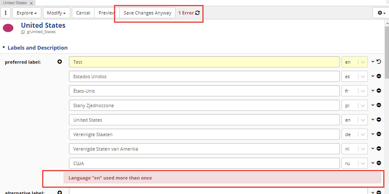The width and height of the screenshot is (389, 194).
Task: Change language of Verenigde Staten van Amerika
Action: pyautogui.click(x=363, y=149)
